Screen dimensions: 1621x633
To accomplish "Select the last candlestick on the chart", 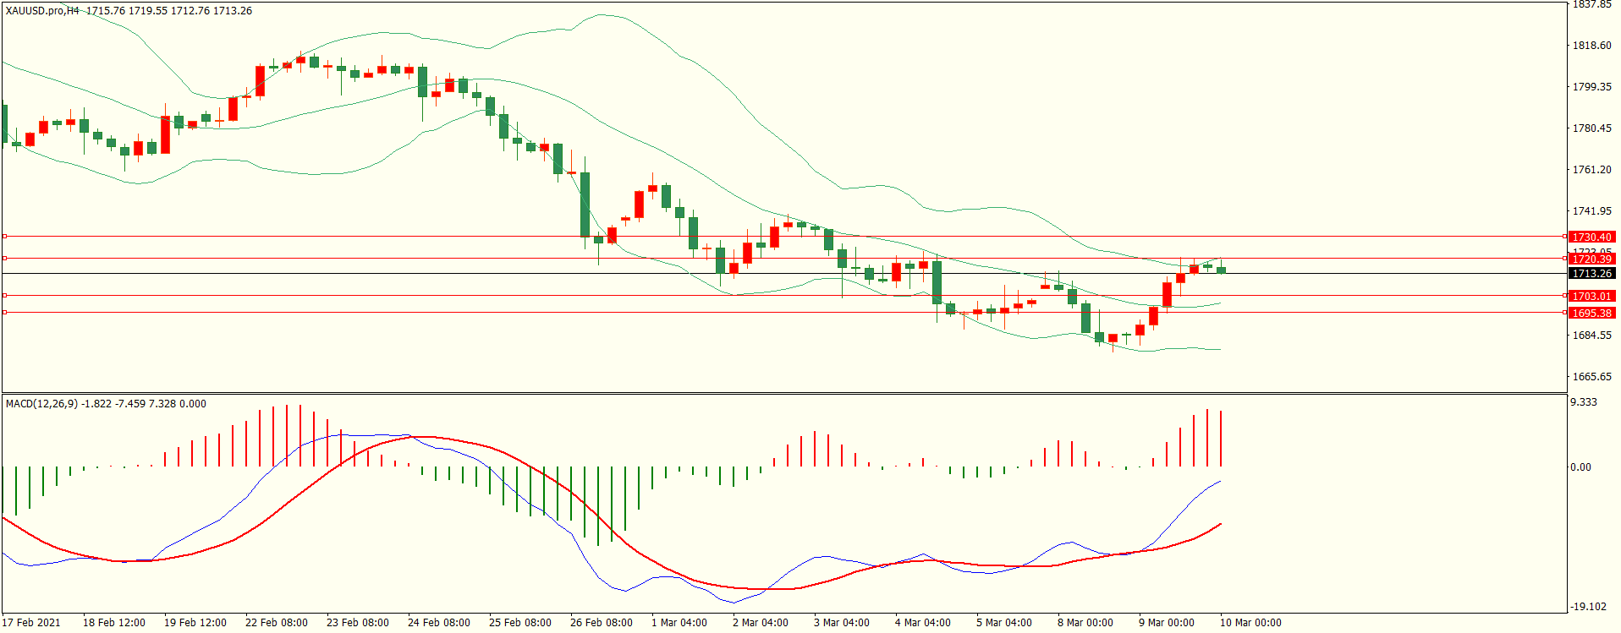I will click(1221, 270).
